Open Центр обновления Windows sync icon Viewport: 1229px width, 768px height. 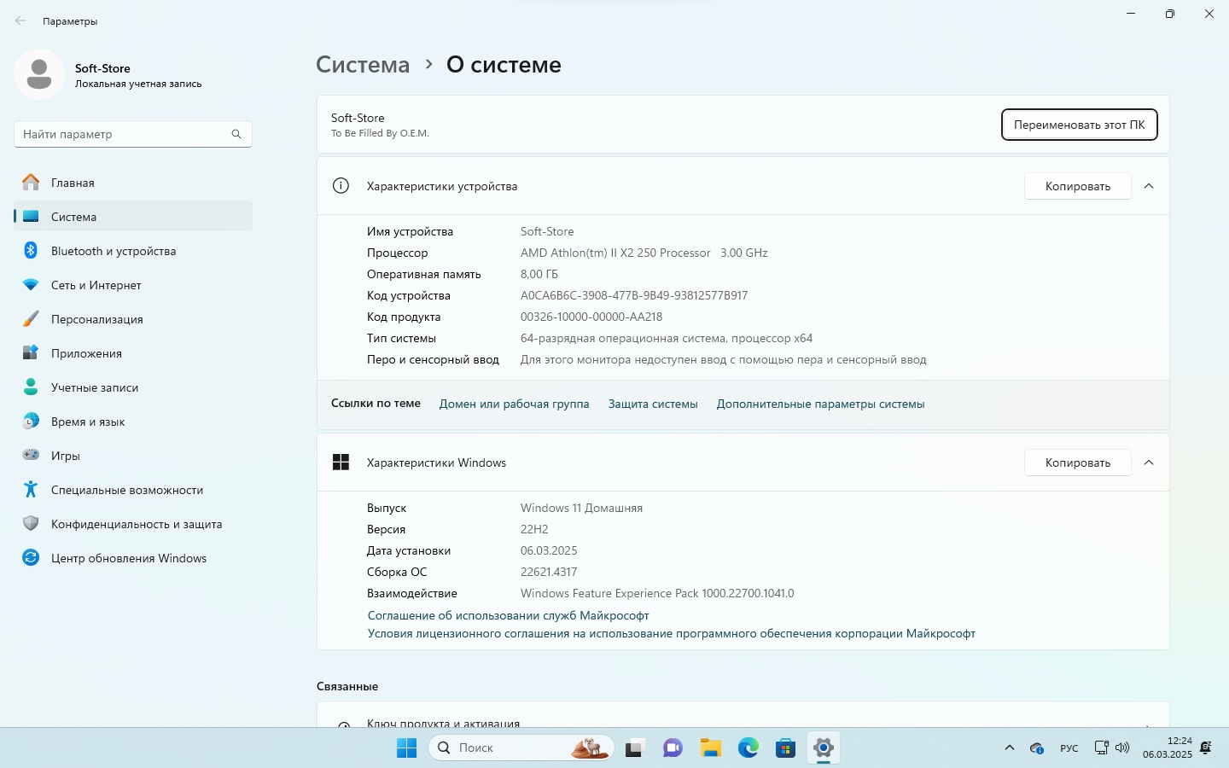coord(31,557)
